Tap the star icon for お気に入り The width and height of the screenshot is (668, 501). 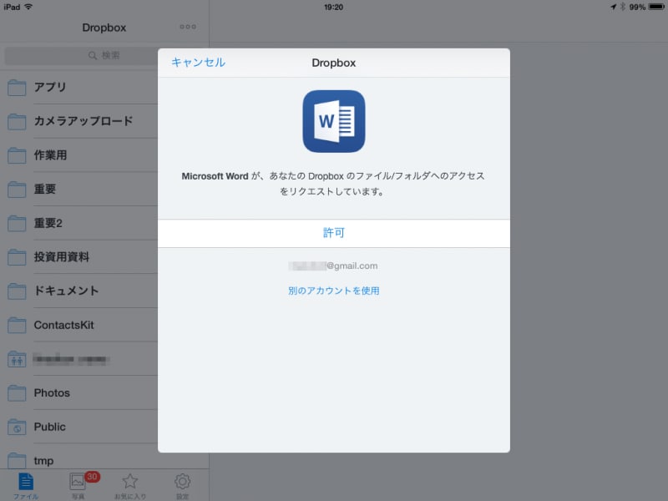tap(130, 482)
